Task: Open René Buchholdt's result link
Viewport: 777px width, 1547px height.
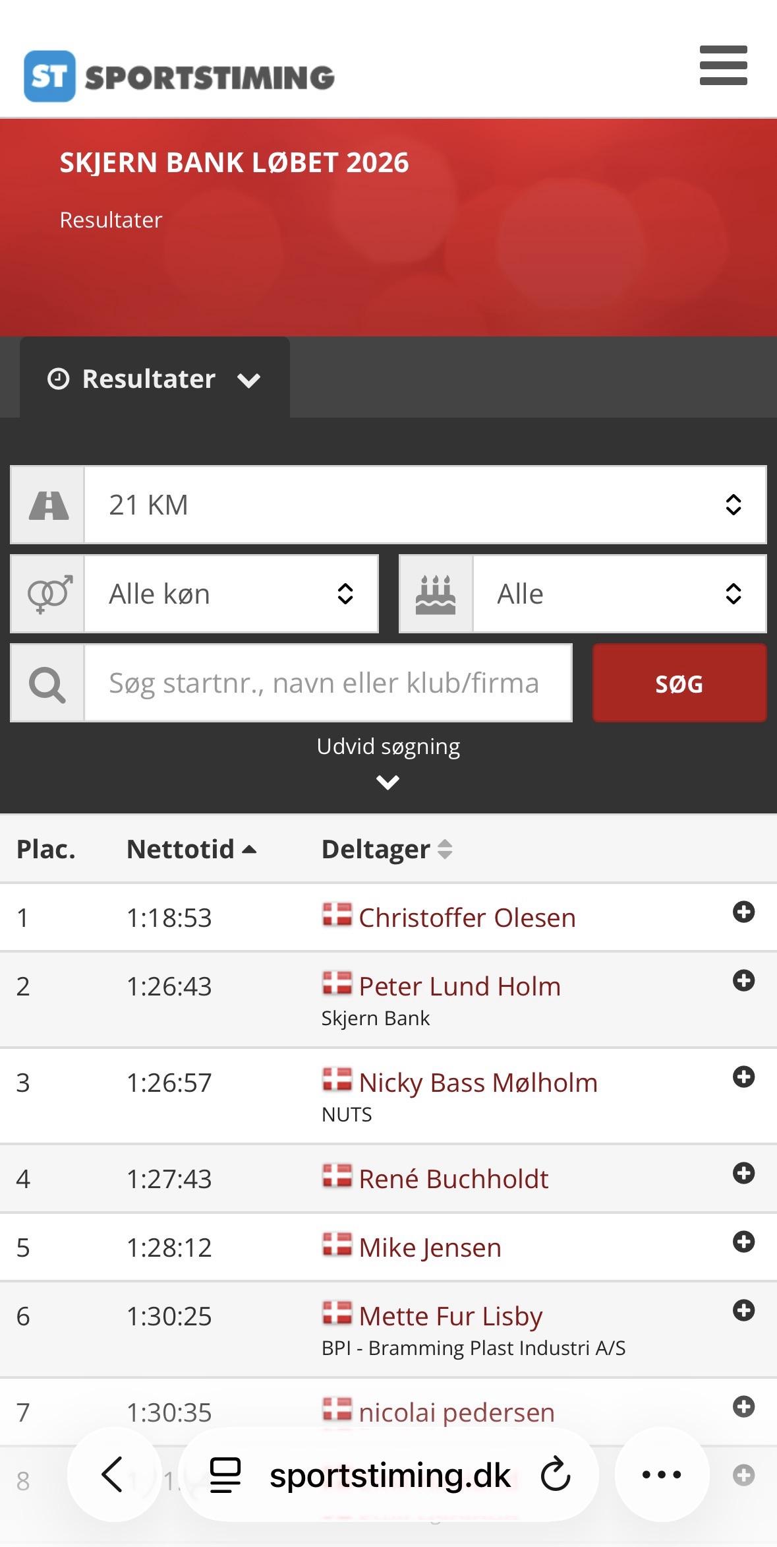Action: tap(453, 1179)
